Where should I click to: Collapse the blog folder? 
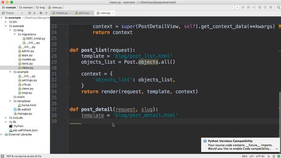(x=11, y=30)
